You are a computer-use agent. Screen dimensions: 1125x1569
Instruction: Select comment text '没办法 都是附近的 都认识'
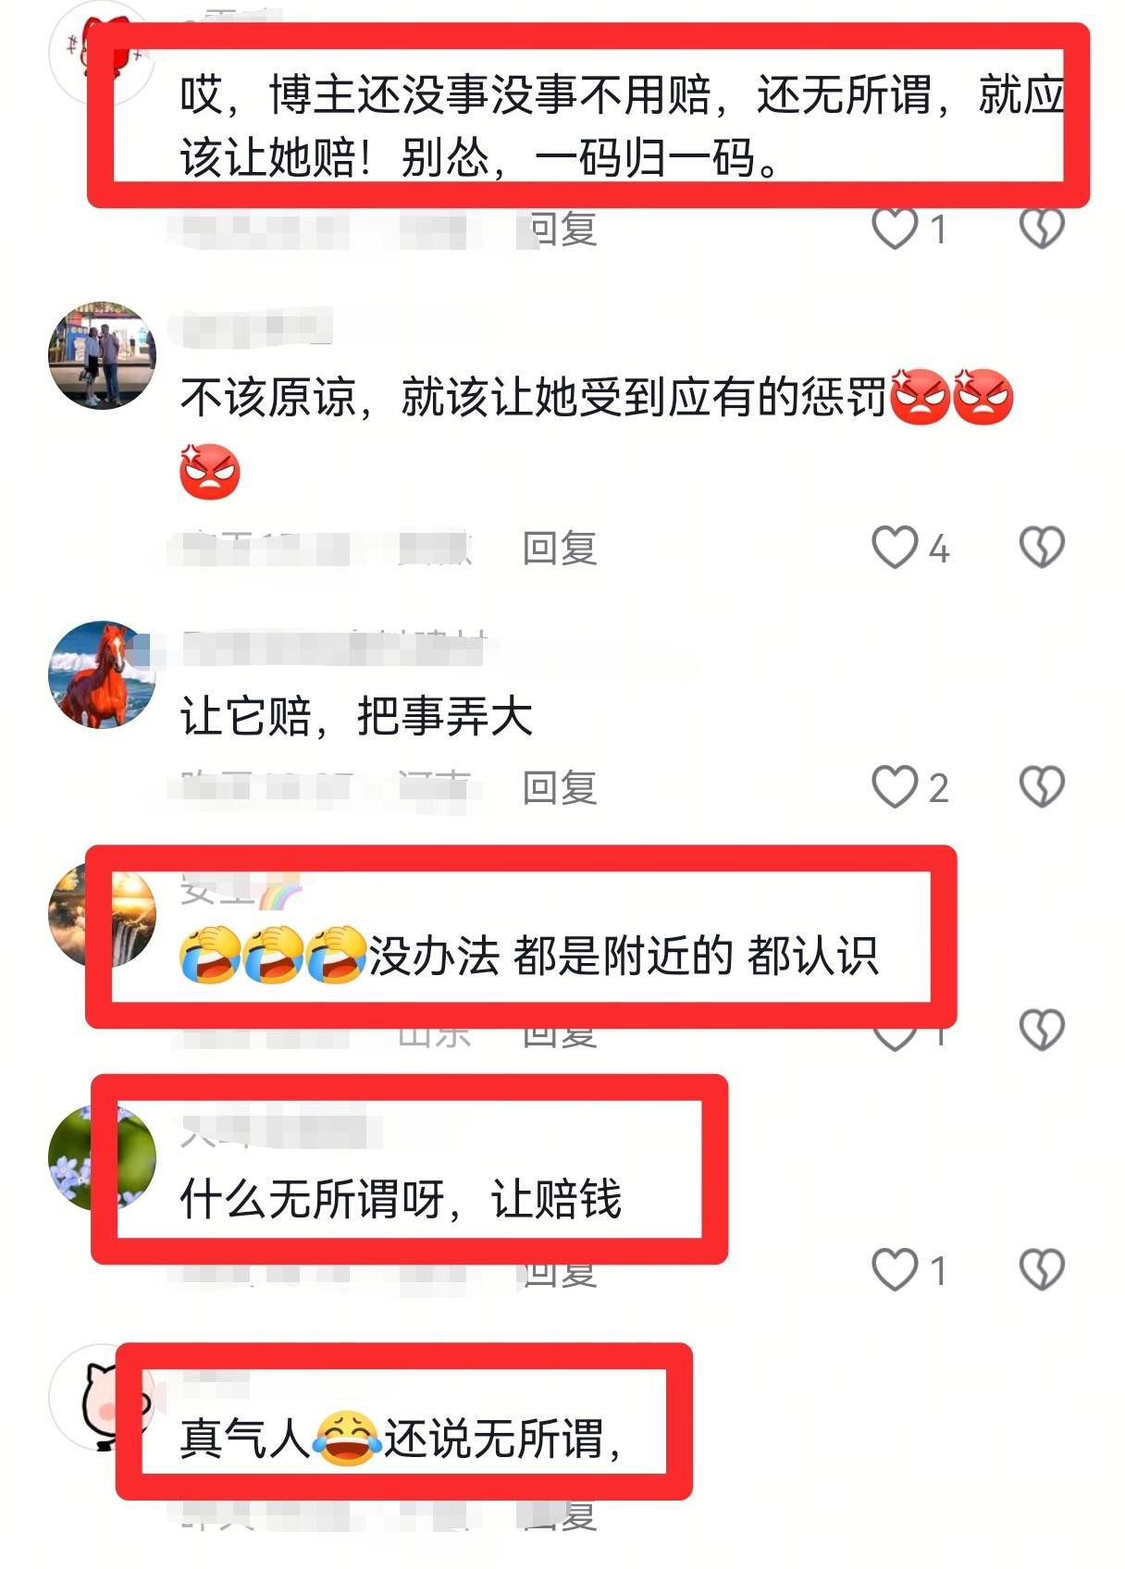click(528, 956)
